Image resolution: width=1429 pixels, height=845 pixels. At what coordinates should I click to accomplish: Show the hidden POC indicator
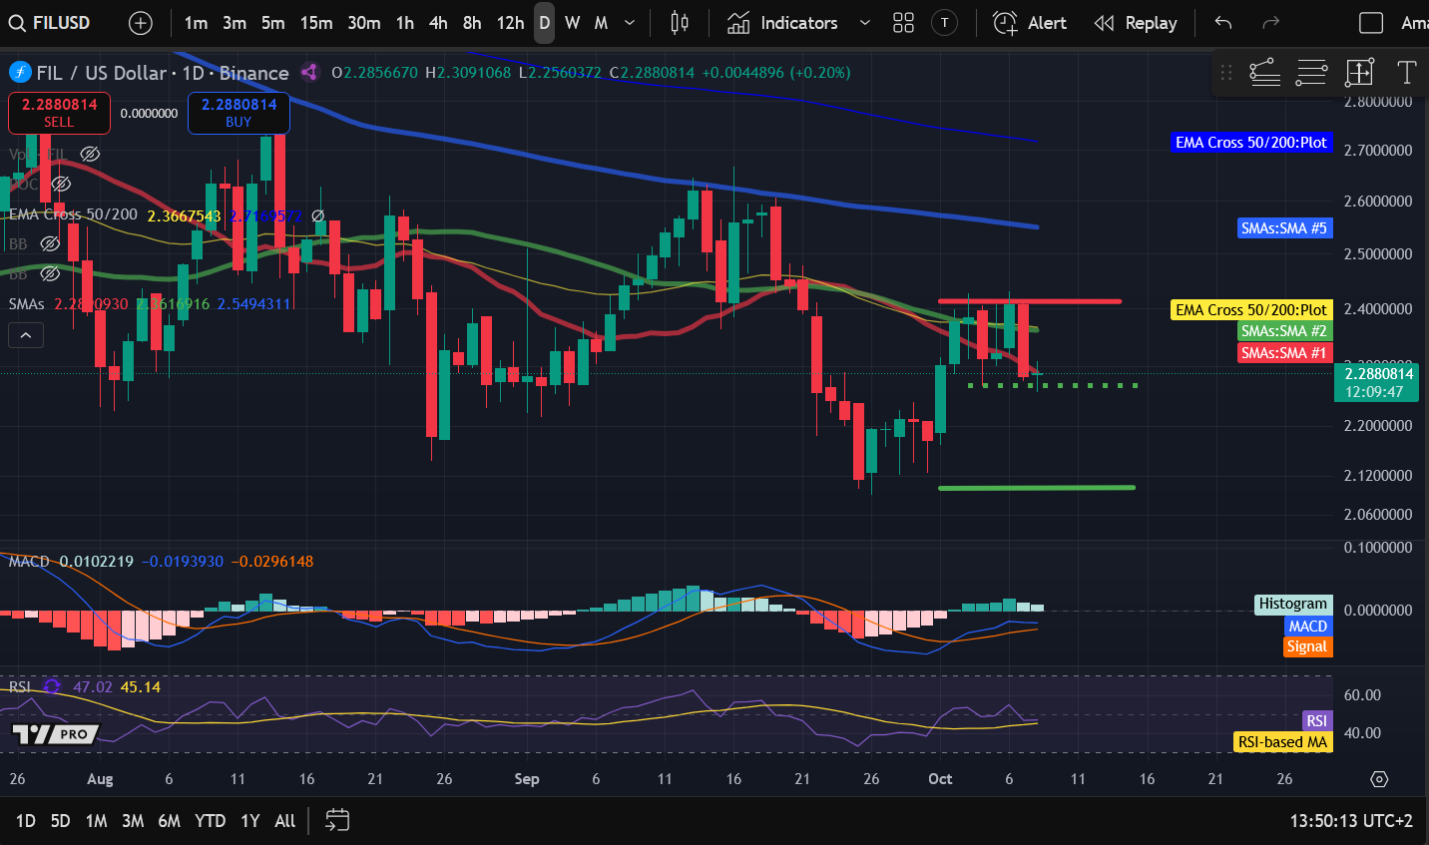pyautogui.click(x=61, y=184)
